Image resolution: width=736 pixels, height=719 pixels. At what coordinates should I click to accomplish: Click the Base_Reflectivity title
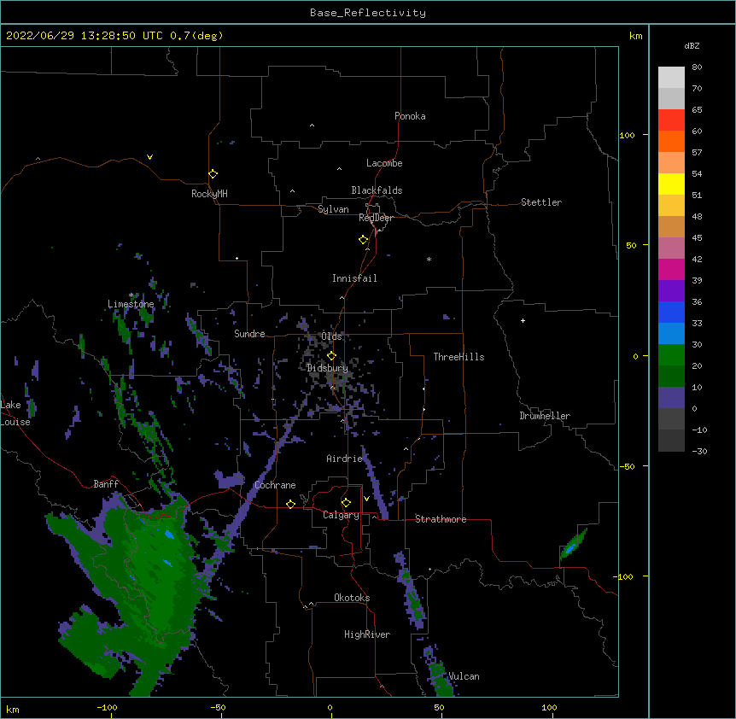point(368,13)
